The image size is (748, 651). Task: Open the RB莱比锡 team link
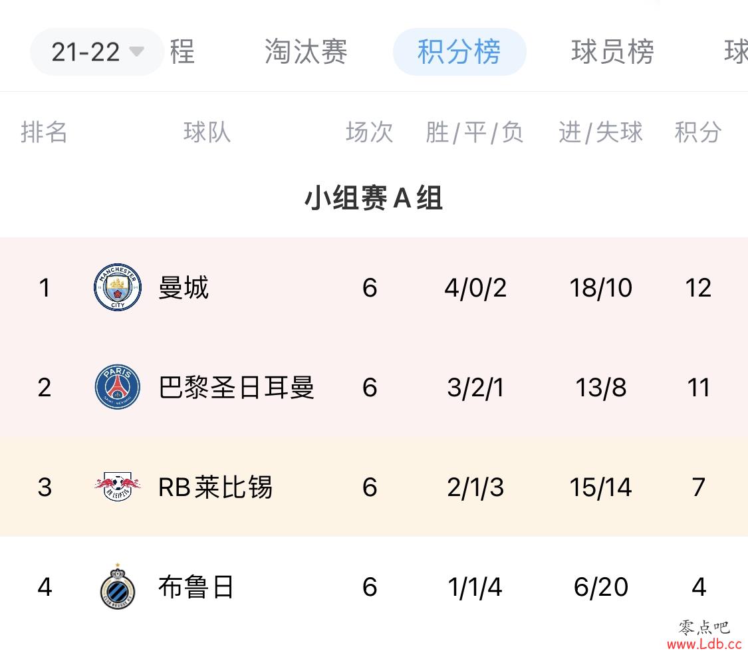[215, 487]
